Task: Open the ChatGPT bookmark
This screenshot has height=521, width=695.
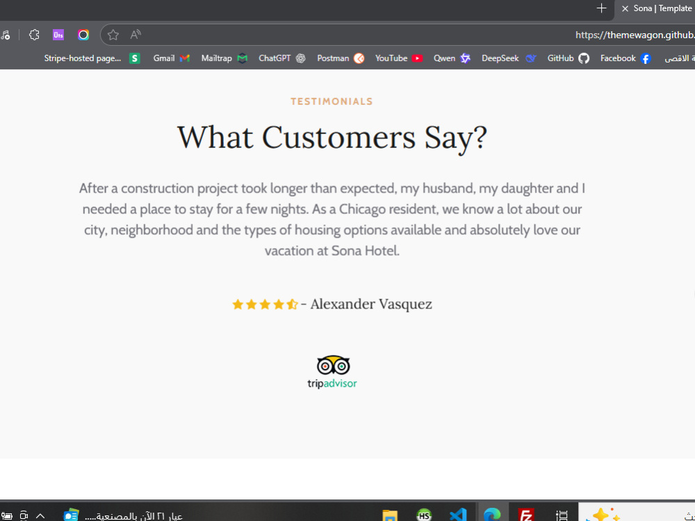Action: pos(282,58)
